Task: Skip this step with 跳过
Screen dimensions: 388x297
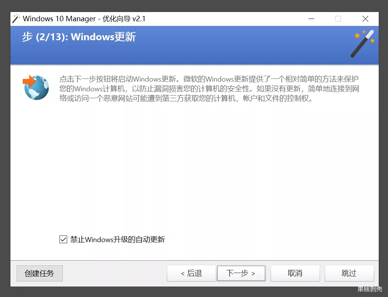Action: pos(349,273)
